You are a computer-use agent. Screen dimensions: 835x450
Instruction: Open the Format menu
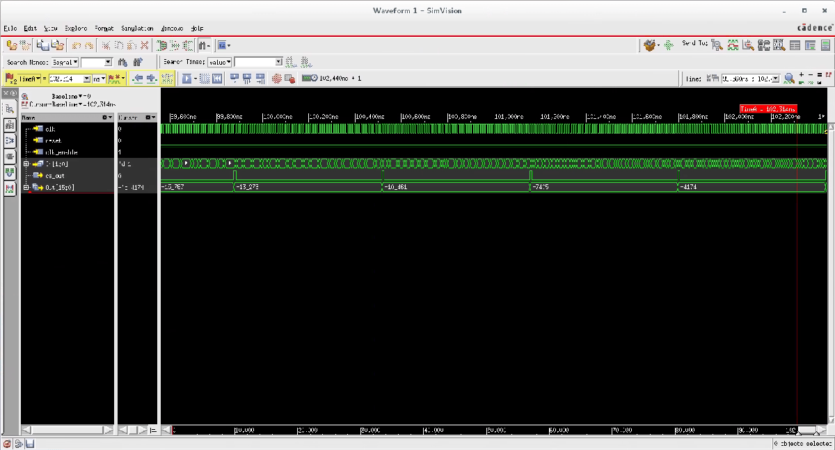coord(104,29)
